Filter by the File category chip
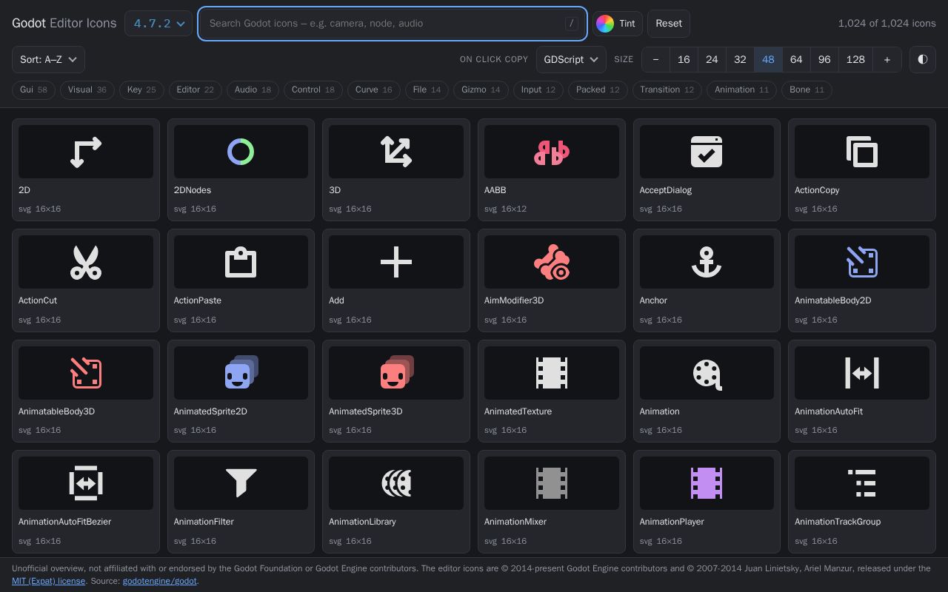 (x=427, y=90)
